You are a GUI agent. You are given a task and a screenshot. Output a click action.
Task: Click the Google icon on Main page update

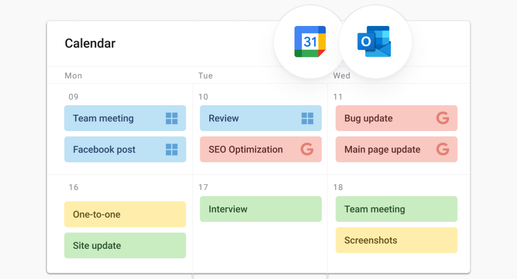point(443,149)
